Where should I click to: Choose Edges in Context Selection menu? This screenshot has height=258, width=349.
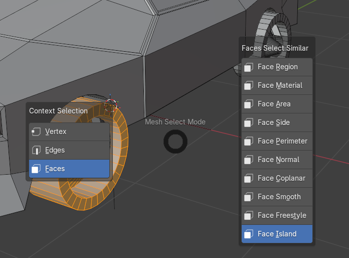point(69,150)
